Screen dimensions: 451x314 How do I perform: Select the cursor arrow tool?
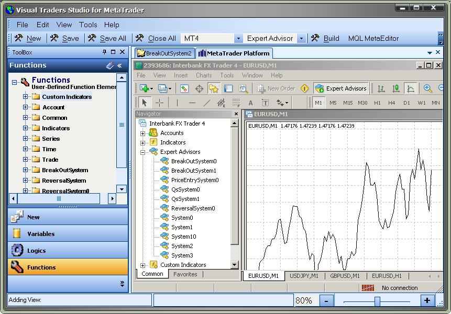[145, 103]
